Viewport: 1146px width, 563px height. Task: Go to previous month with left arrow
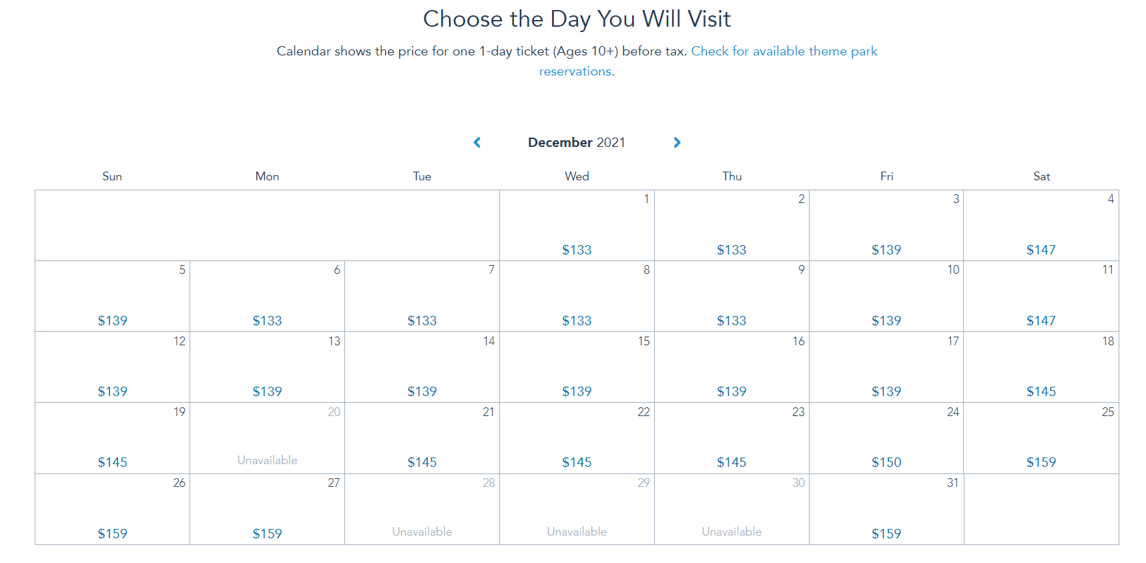pos(477,142)
